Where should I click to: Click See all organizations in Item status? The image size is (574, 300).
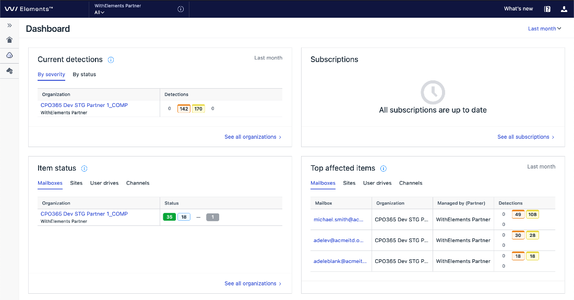point(253,283)
